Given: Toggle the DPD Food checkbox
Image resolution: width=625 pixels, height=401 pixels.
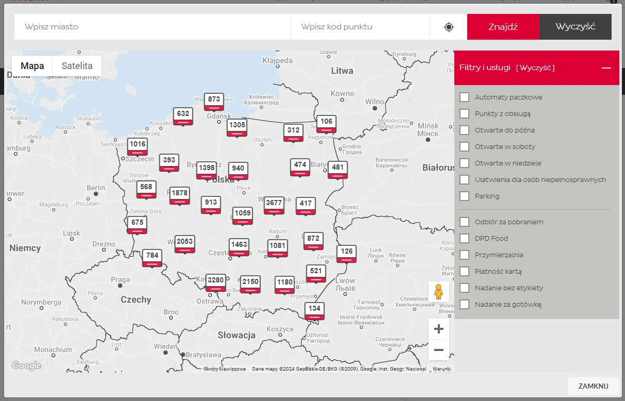Looking at the screenshot, I should (x=464, y=238).
